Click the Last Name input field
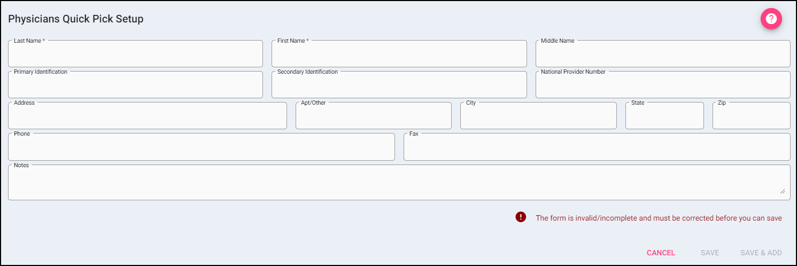The width and height of the screenshot is (797, 266). [135, 54]
